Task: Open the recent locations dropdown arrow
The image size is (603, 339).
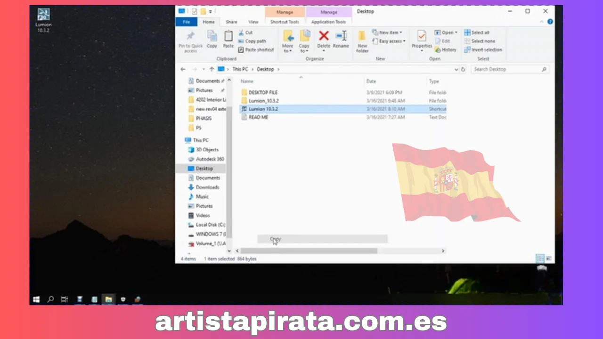Action: (x=204, y=69)
